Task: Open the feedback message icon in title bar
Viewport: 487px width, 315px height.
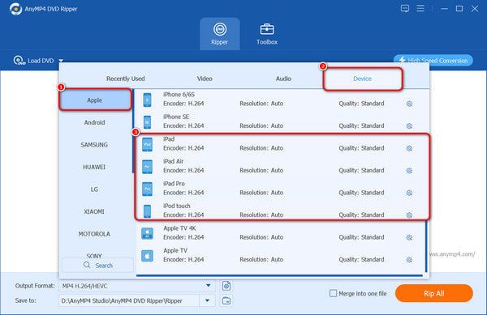Action: (x=405, y=8)
